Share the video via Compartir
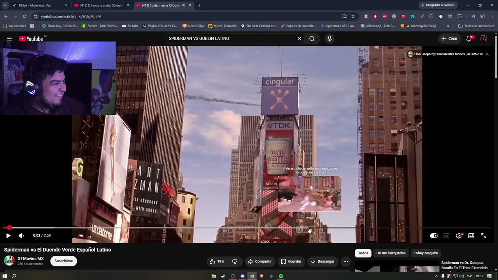Image resolution: width=498 pixels, height=280 pixels. point(260,261)
